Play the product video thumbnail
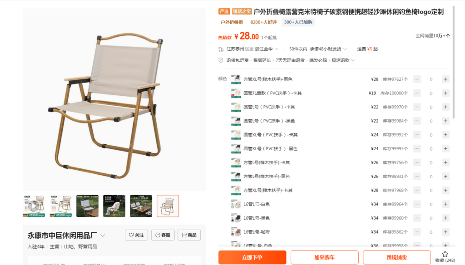465x265 pixels. click(34, 206)
